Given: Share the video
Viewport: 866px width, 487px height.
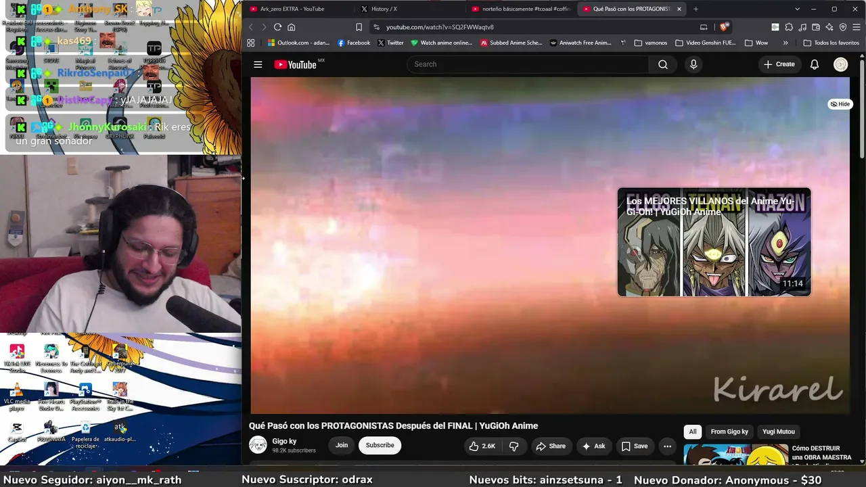Looking at the screenshot, I should coord(551,446).
